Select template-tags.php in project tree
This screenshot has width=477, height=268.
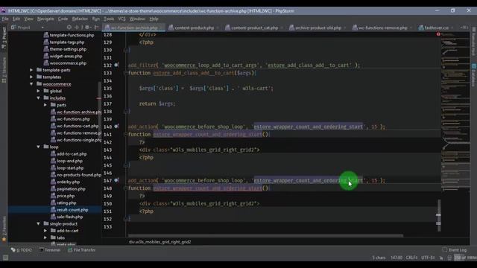click(x=68, y=42)
